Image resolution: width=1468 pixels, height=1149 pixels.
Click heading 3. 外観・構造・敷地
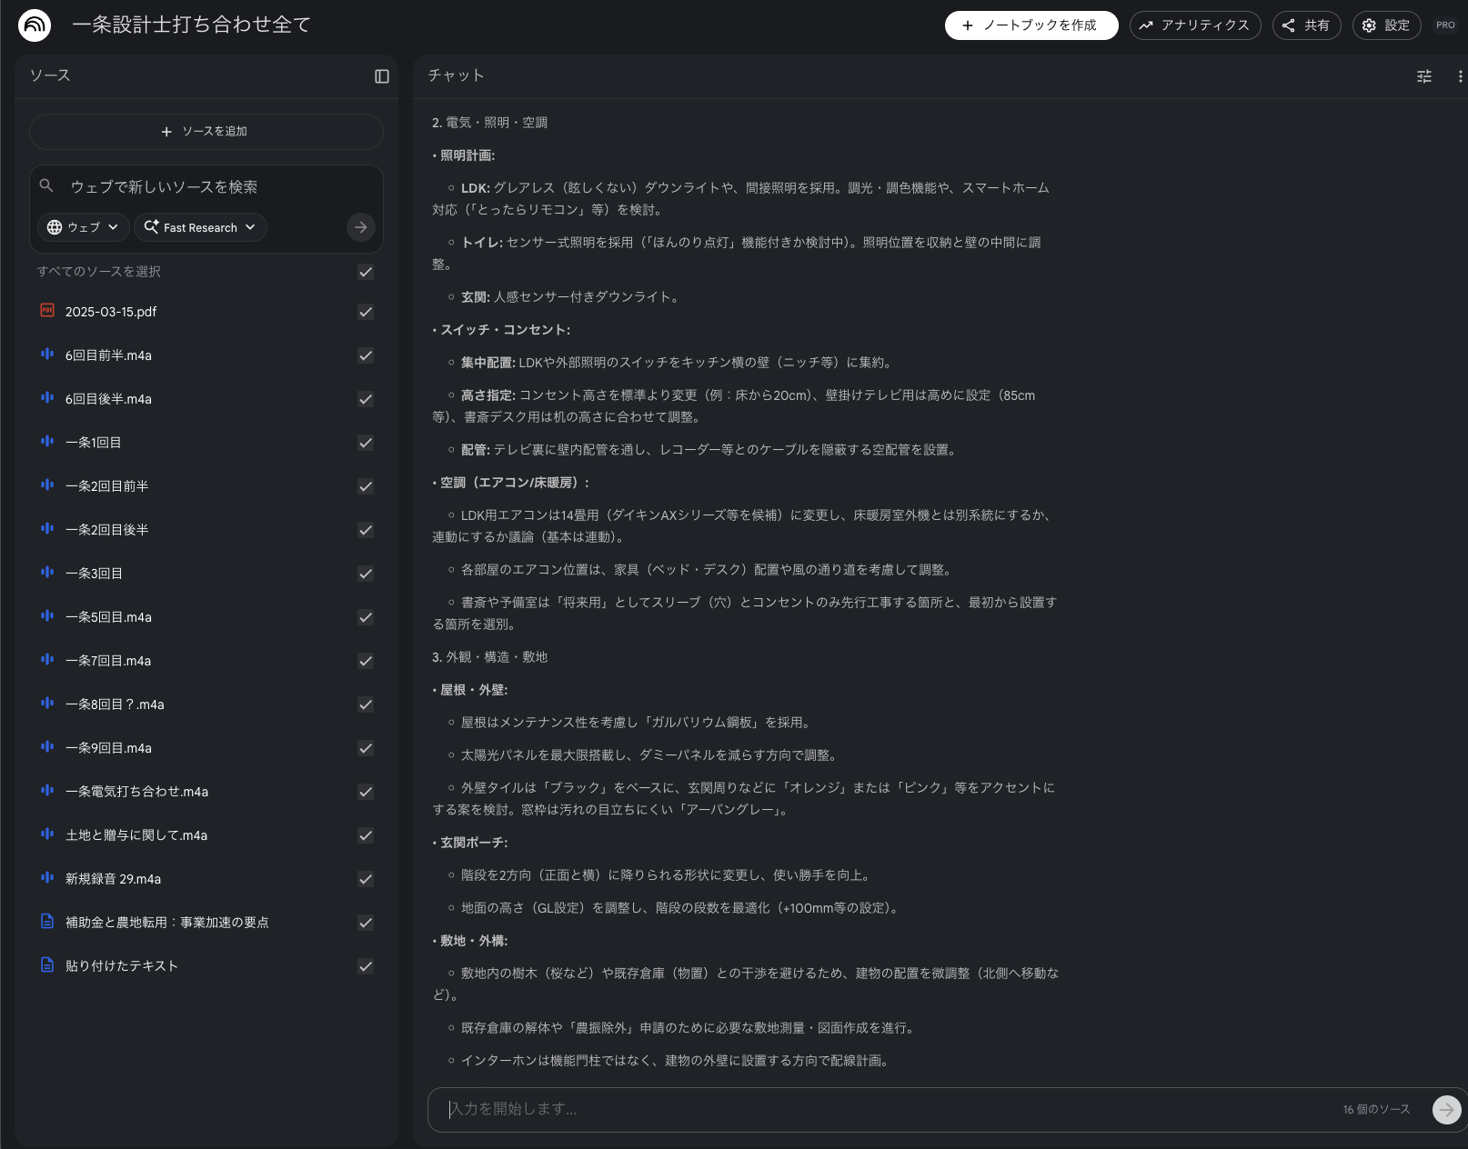pos(489,657)
